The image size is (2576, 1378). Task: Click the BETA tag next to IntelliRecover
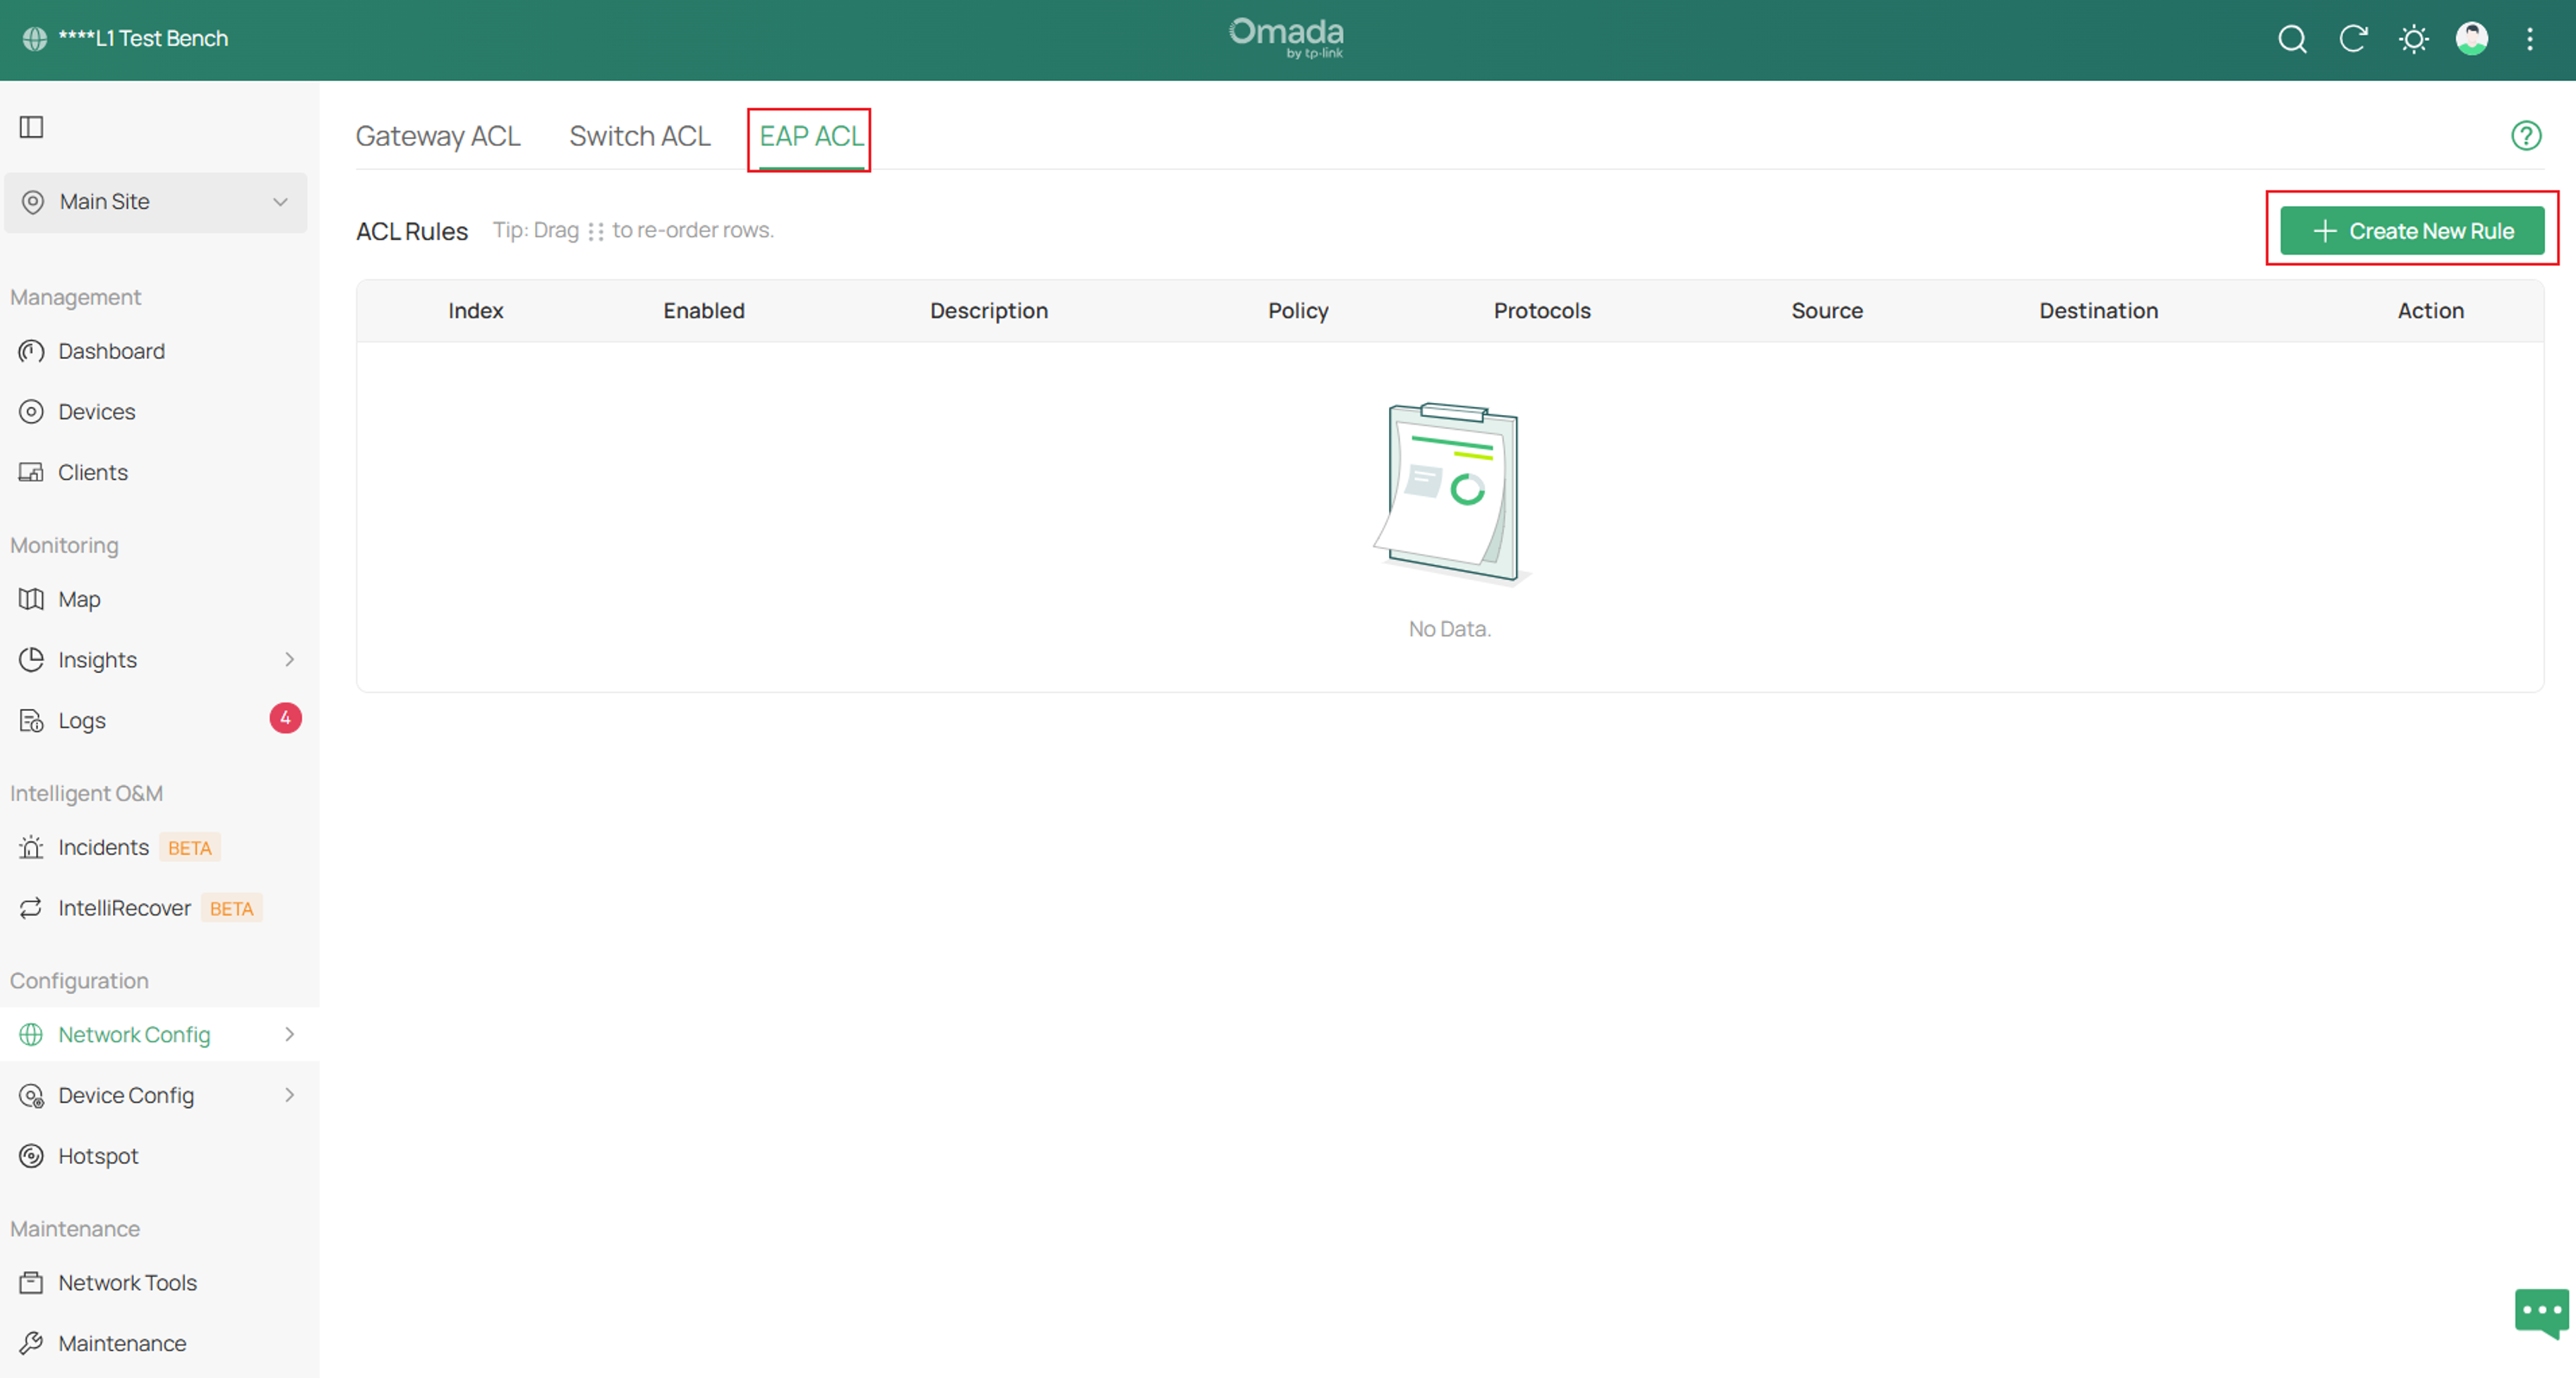pos(232,909)
